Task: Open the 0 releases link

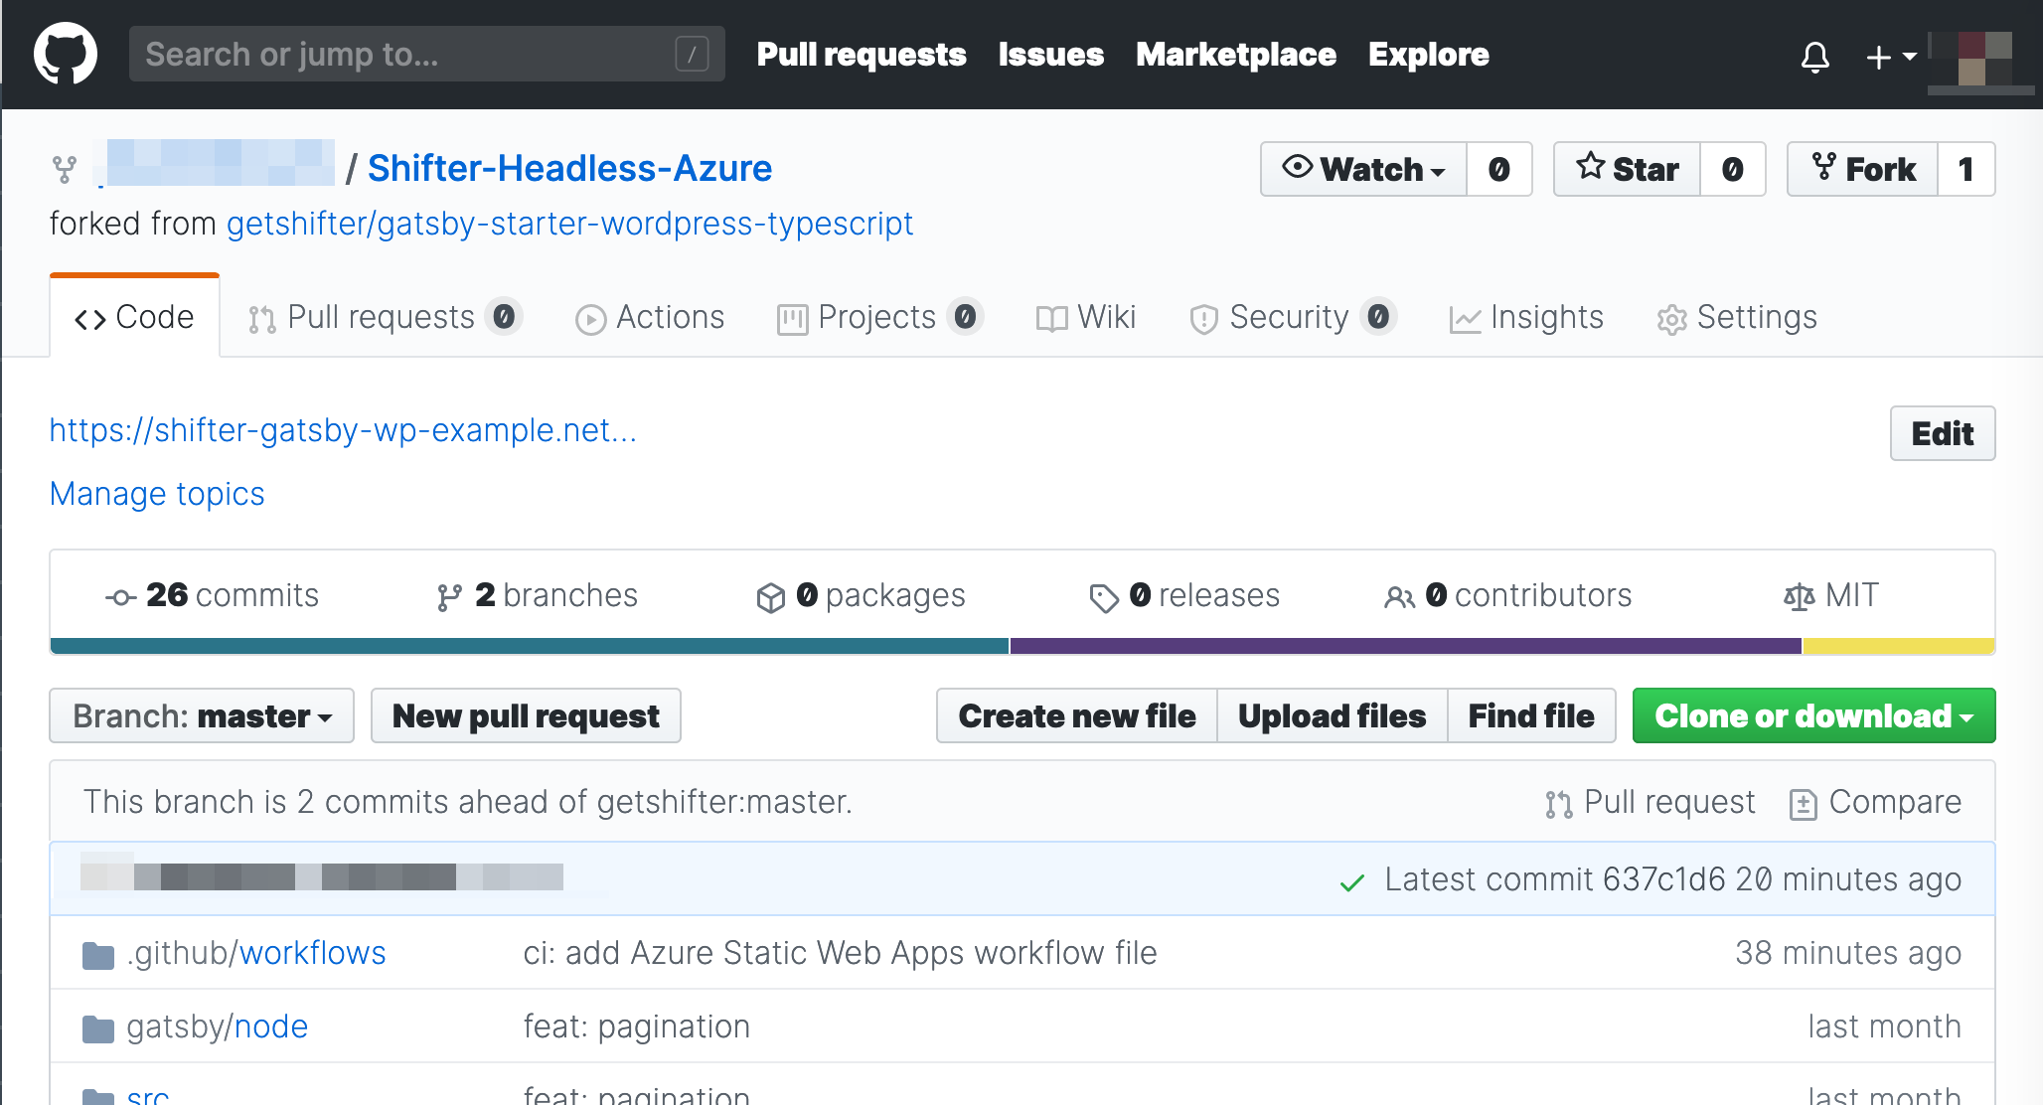Action: click(1184, 595)
